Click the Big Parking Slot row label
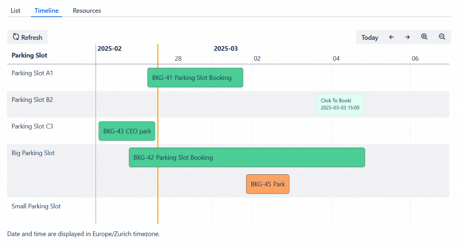 pyautogui.click(x=33, y=153)
